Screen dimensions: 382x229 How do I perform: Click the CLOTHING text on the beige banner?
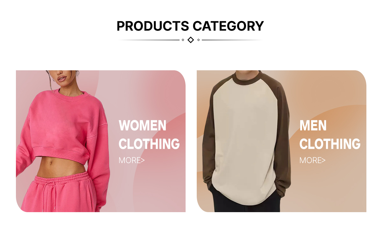(x=330, y=144)
